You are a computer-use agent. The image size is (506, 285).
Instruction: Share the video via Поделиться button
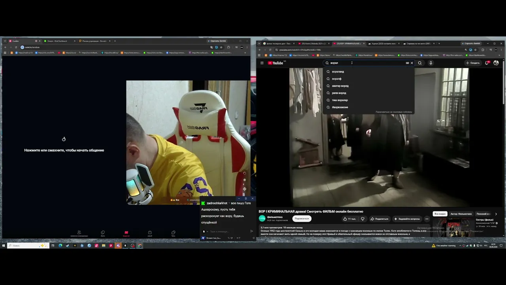379,219
